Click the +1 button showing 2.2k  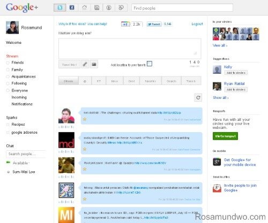click(x=125, y=24)
